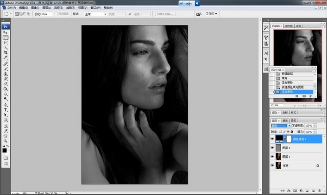Select 新建颜色填充图层 history state
327x195 pixels.
[x=291, y=87]
